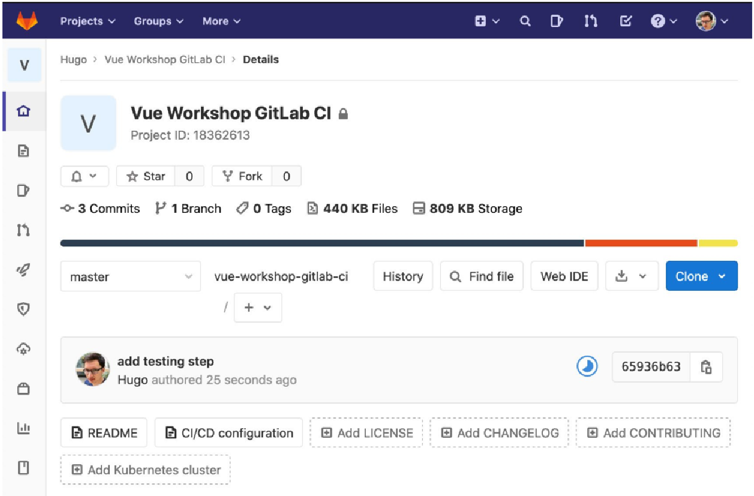Open Wiki icon in sidebar
The height and width of the screenshot is (496, 754).
[x=23, y=468]
